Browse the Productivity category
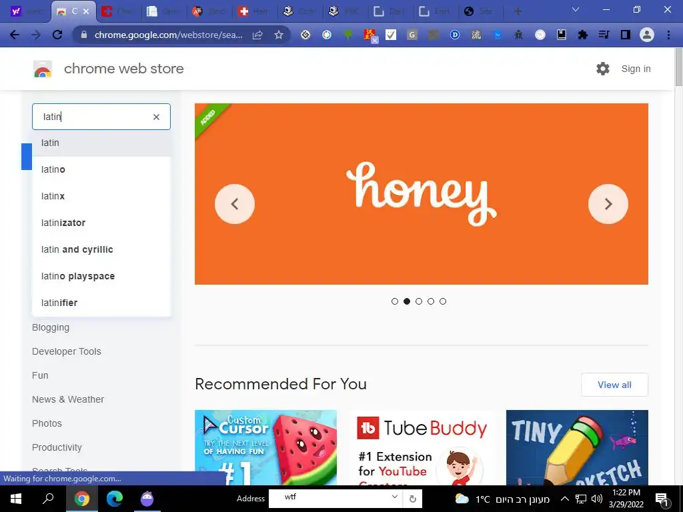This screenshot has height=512, width=683. point(57,447)
